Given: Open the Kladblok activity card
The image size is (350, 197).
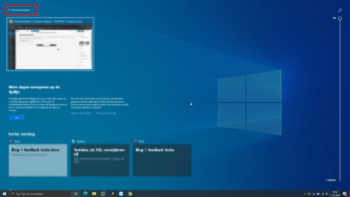Looking at the screenshot, I should (100, 160).
